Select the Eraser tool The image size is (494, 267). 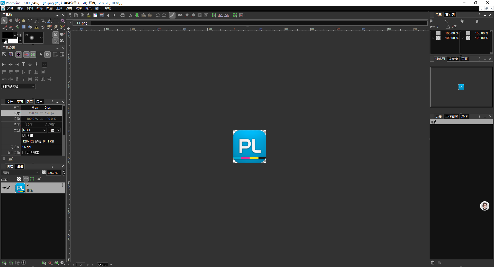pyautogui.click(x=11, y=27)
